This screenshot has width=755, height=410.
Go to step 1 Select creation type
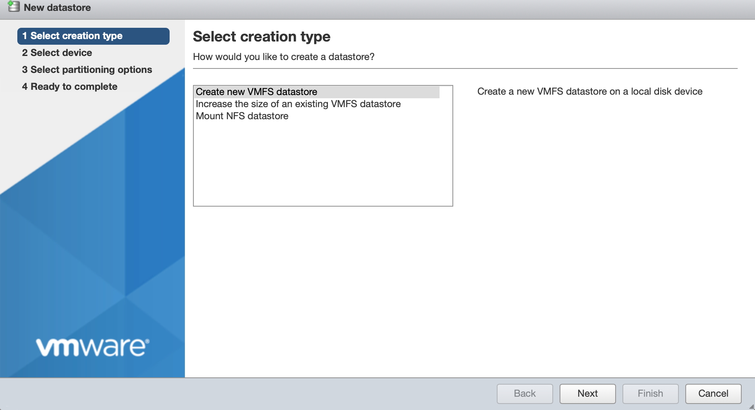[93, 36]
